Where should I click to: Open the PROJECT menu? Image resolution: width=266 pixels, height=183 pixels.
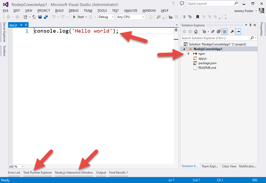tap(44, 11)
